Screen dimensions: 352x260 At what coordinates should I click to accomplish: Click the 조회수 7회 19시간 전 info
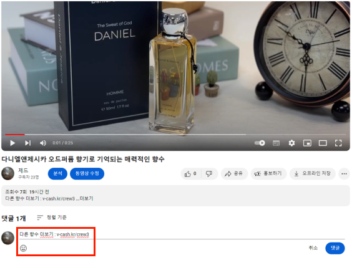pos(27,192)
